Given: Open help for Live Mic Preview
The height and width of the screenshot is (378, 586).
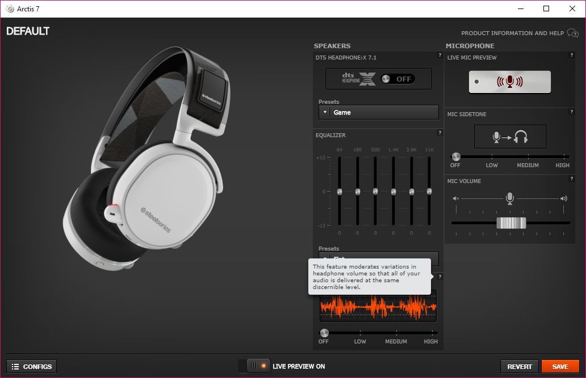Looking at the screenshot, I should click(x=571, y=55).
